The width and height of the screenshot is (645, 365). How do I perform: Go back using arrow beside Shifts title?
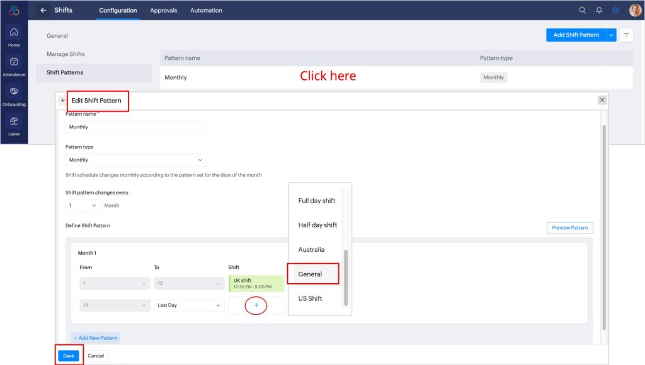coord(43,10)
